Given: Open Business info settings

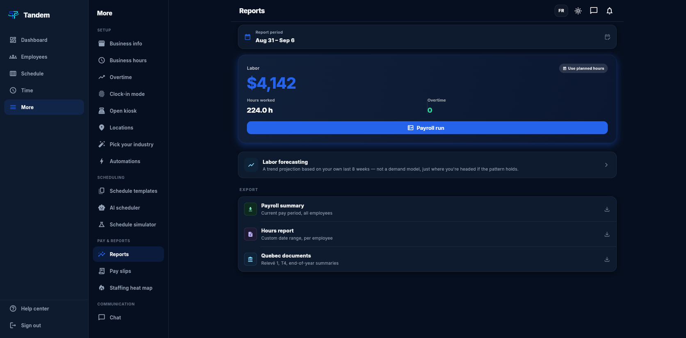Looking at the screenshot, I should pos(128,44).
